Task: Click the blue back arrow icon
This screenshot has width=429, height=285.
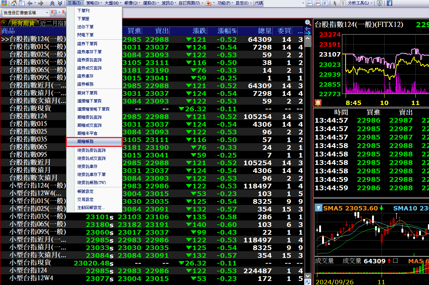Action: click(30, 3)
